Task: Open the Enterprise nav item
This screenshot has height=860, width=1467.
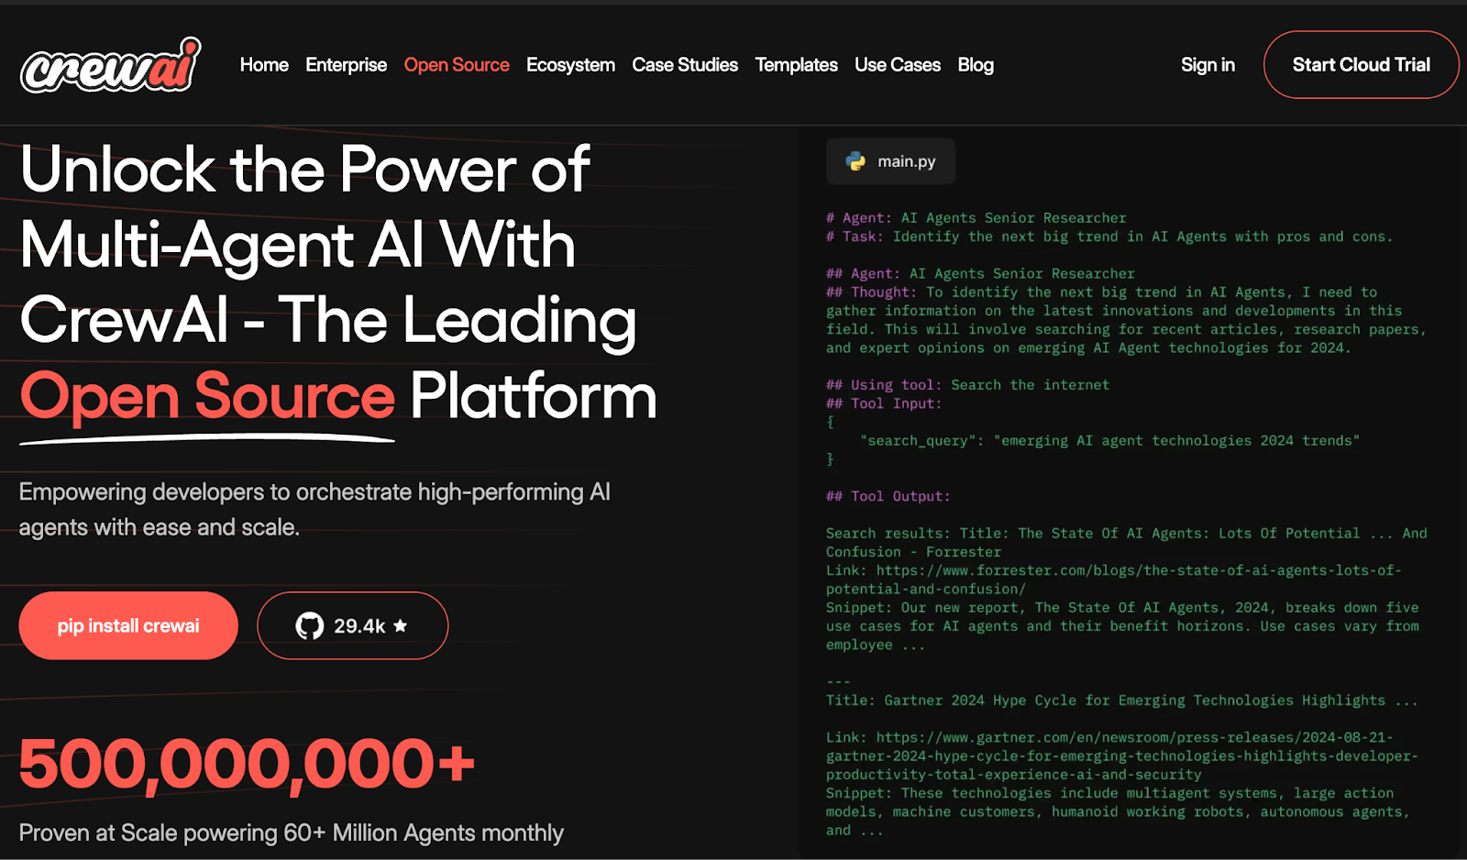Action: [346, 65]
